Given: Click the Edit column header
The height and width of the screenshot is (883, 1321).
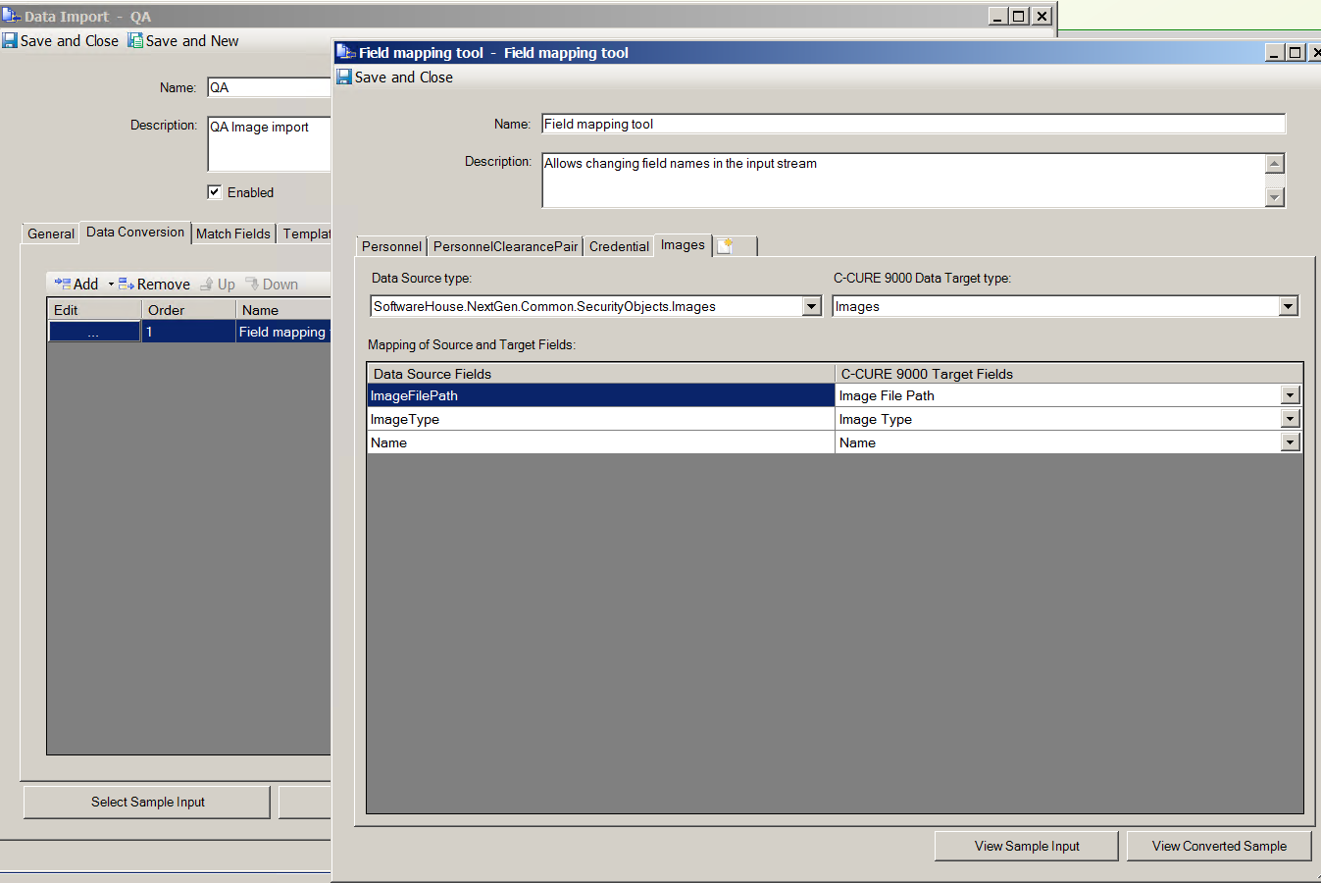Looking at the screenshot, I should (x=94, y=310).
